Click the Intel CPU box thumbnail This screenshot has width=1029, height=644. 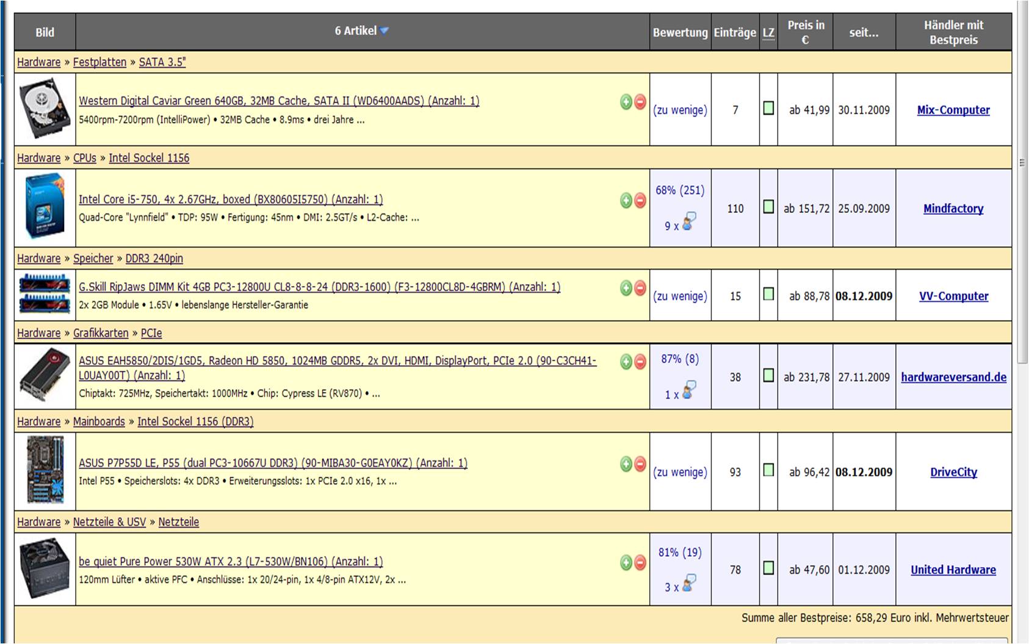click(45, 206)
